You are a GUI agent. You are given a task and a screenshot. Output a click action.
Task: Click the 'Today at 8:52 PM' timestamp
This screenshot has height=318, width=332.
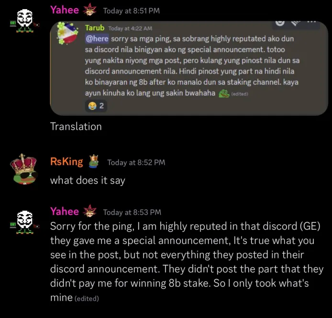(x=136, y=162)
